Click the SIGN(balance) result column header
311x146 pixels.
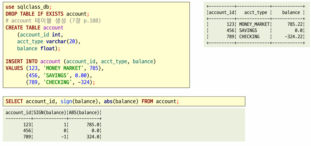50,113
